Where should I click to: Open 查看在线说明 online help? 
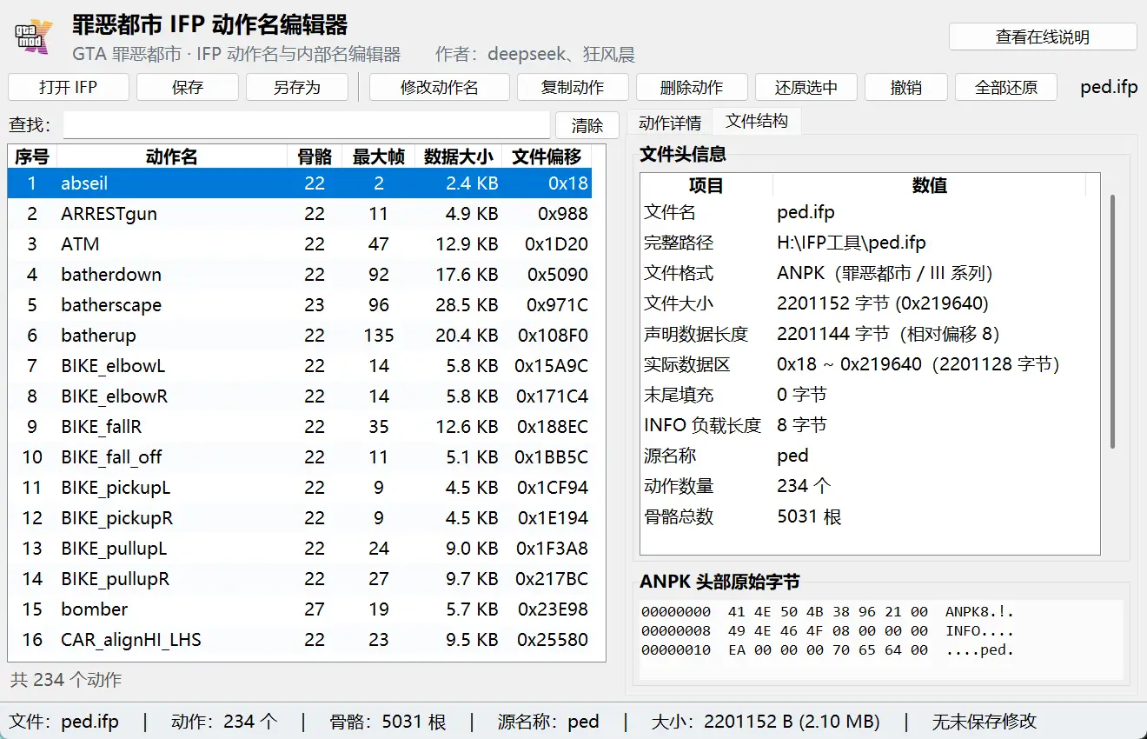1043,37
